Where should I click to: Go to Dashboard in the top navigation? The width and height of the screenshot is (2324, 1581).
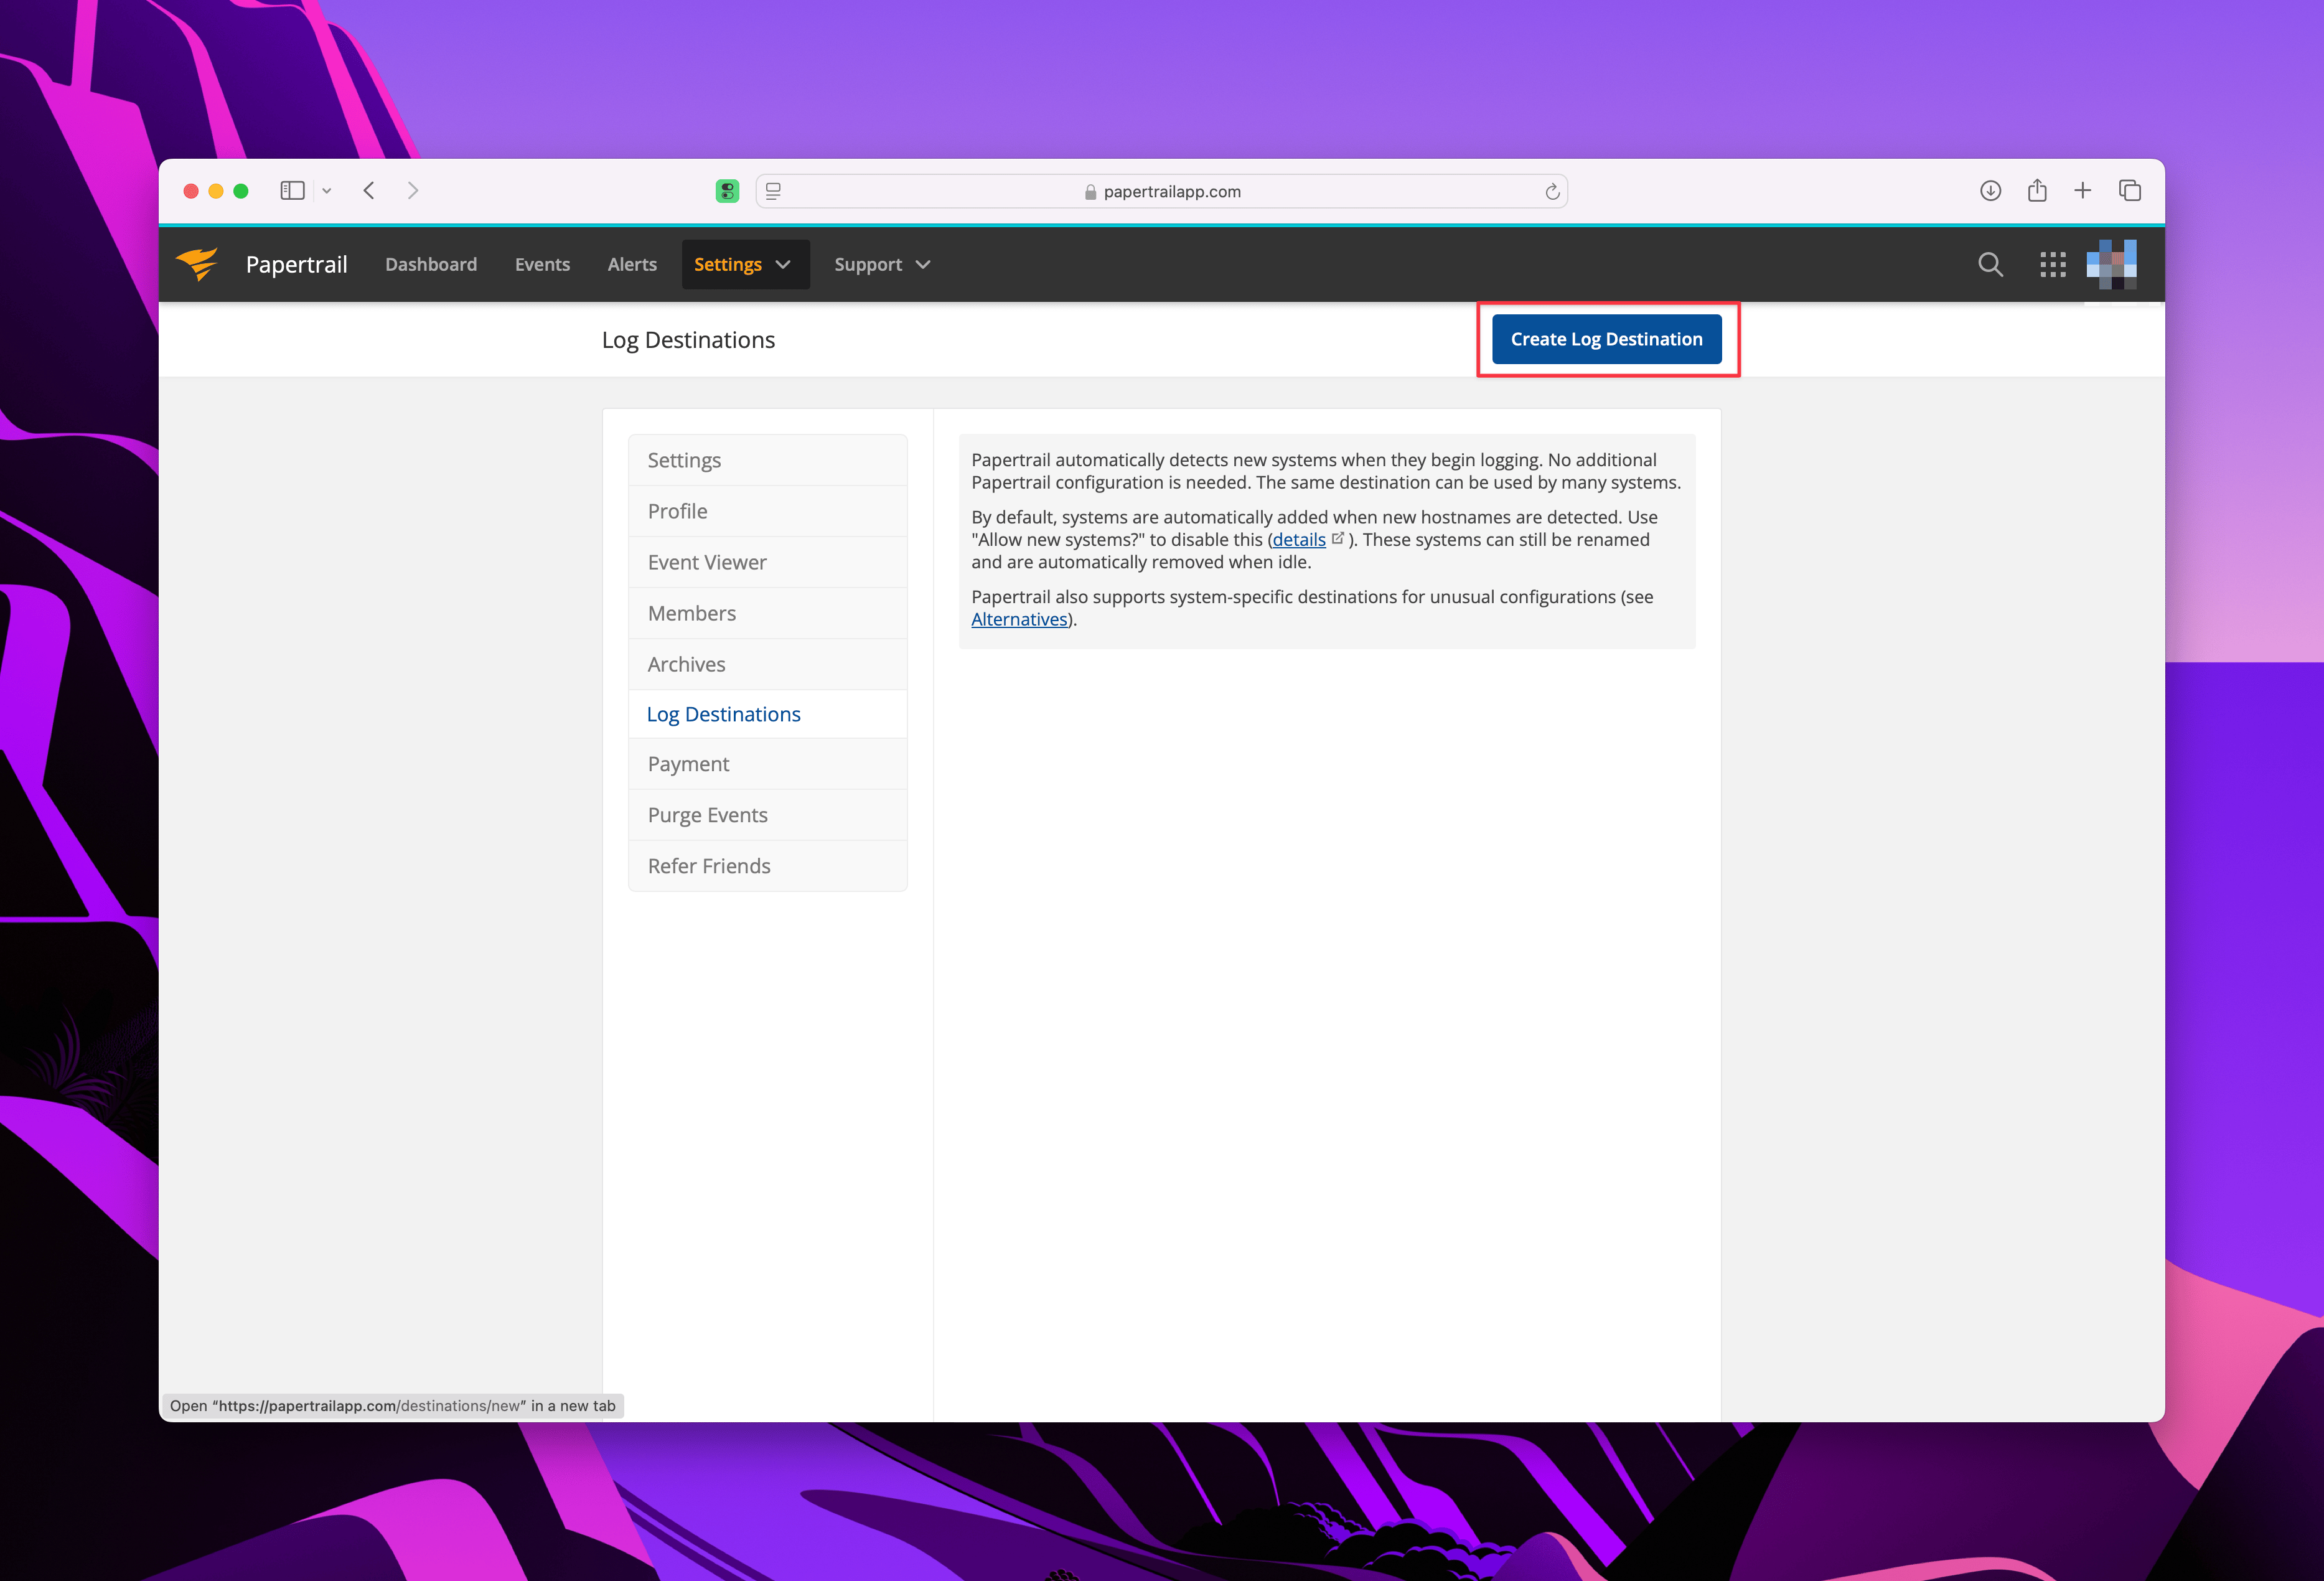click(431, 264)
